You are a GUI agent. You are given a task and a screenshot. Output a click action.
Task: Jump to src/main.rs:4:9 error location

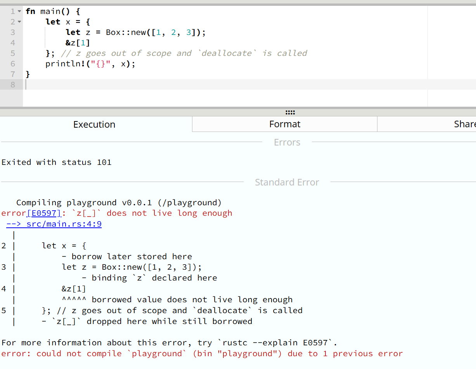[54, 224]
